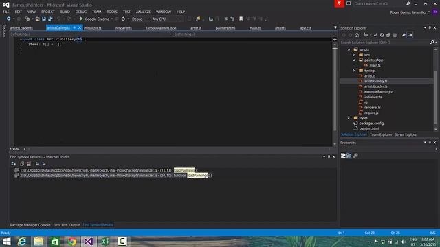
Task: Click the Open File folder icon
Action: pos(37,19)
